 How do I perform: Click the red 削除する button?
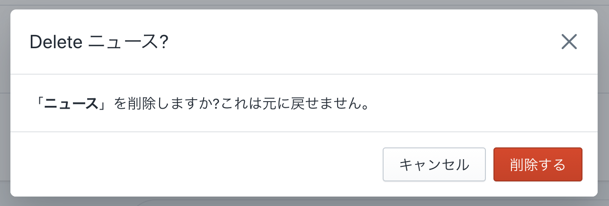click(538, 164)
